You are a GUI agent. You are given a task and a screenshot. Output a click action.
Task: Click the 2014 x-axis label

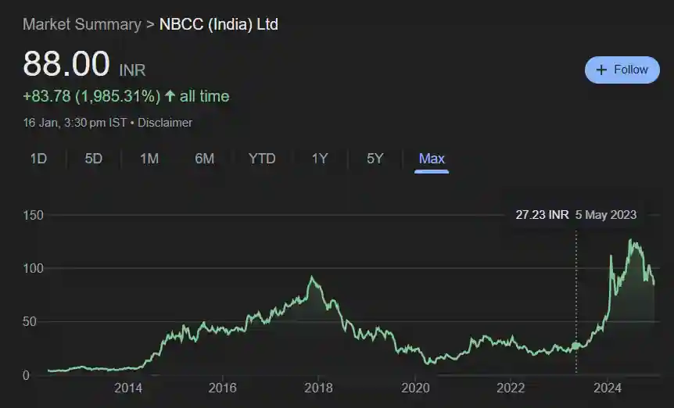(x=127, y=388)
